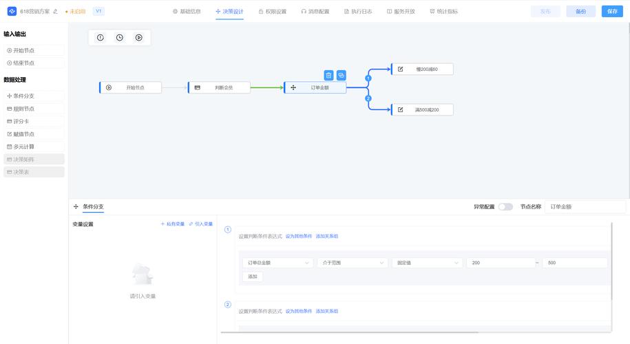The width and height of the screenshot is (630, 344).
Task: Click branch marker 1 on the connector
Action: click(368, 78)
